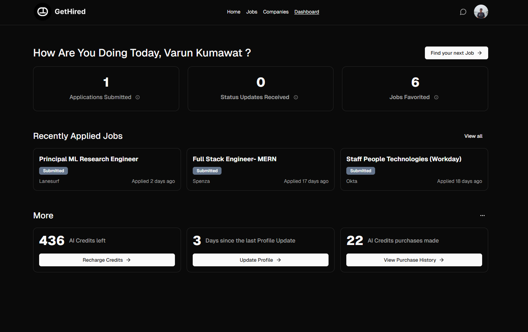
Task: Click the arrow on Find your next Job
Action: [480, 53]
